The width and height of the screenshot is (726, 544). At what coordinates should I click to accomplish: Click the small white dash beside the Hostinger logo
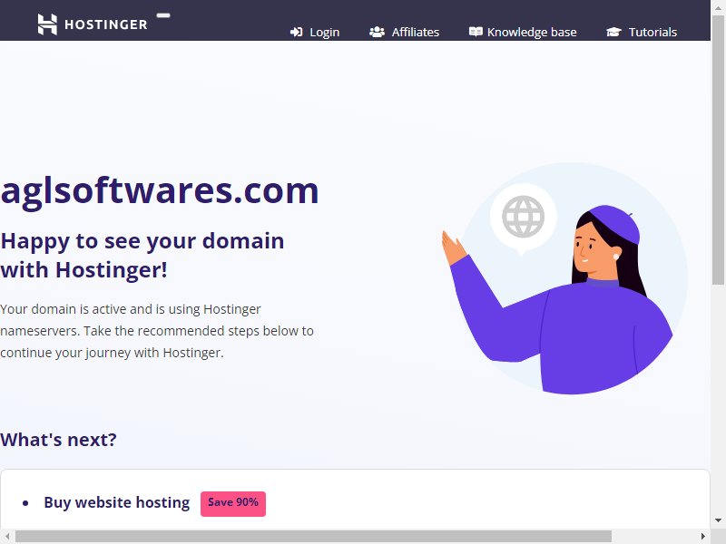163,15
